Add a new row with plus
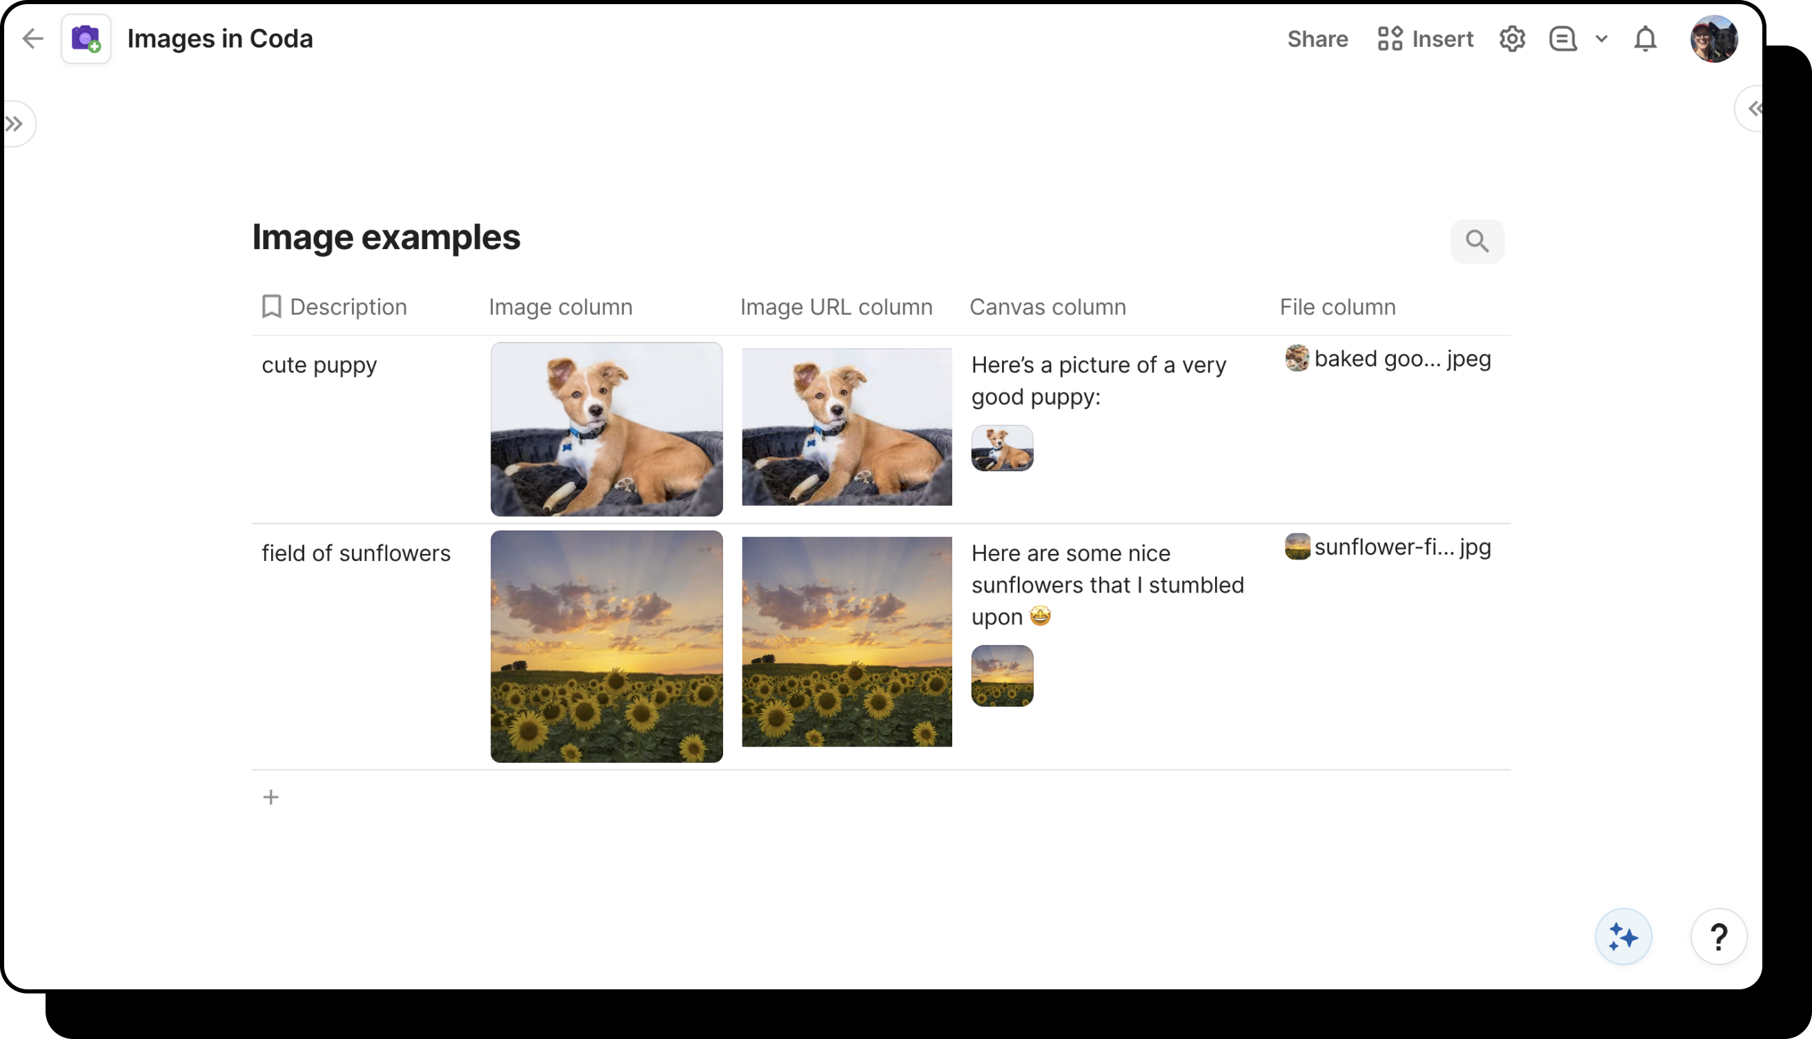Screen dimensions: 1812x1039 pos(270,797)
